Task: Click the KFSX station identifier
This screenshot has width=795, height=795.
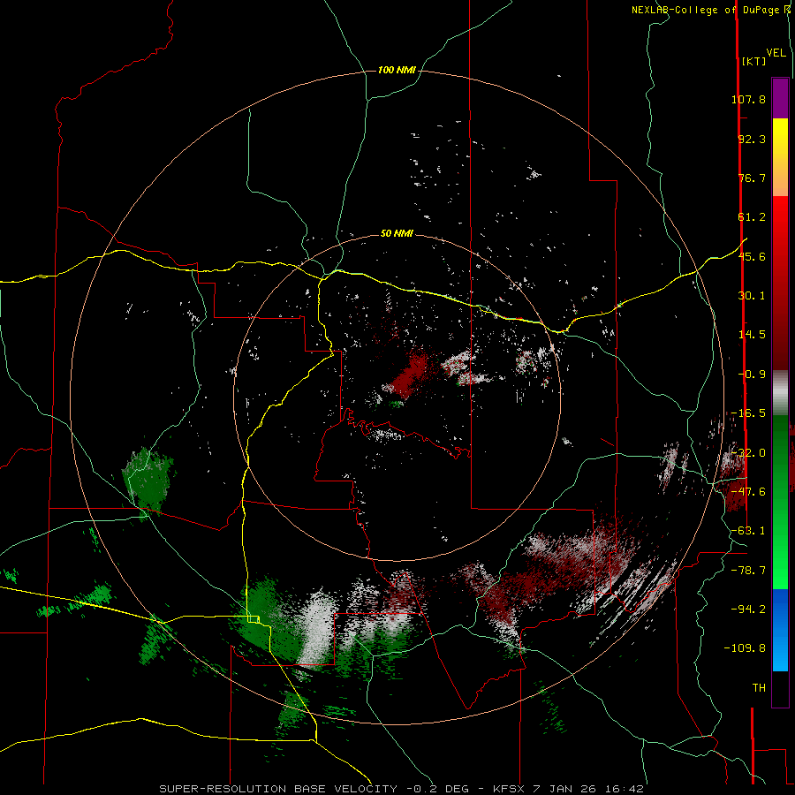Action: [x=511, y=789]
